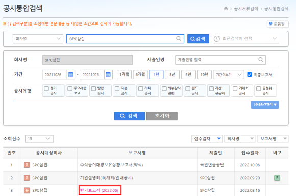The height and width of the screenshot is (196, 296).
Task: Uncheck the 최종보고서 checkbox
Action: (x=250, y=75)
